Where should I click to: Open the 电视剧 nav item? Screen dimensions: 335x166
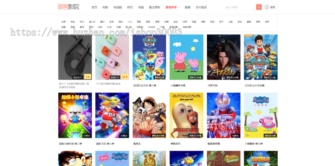click(x=118, y=7)
